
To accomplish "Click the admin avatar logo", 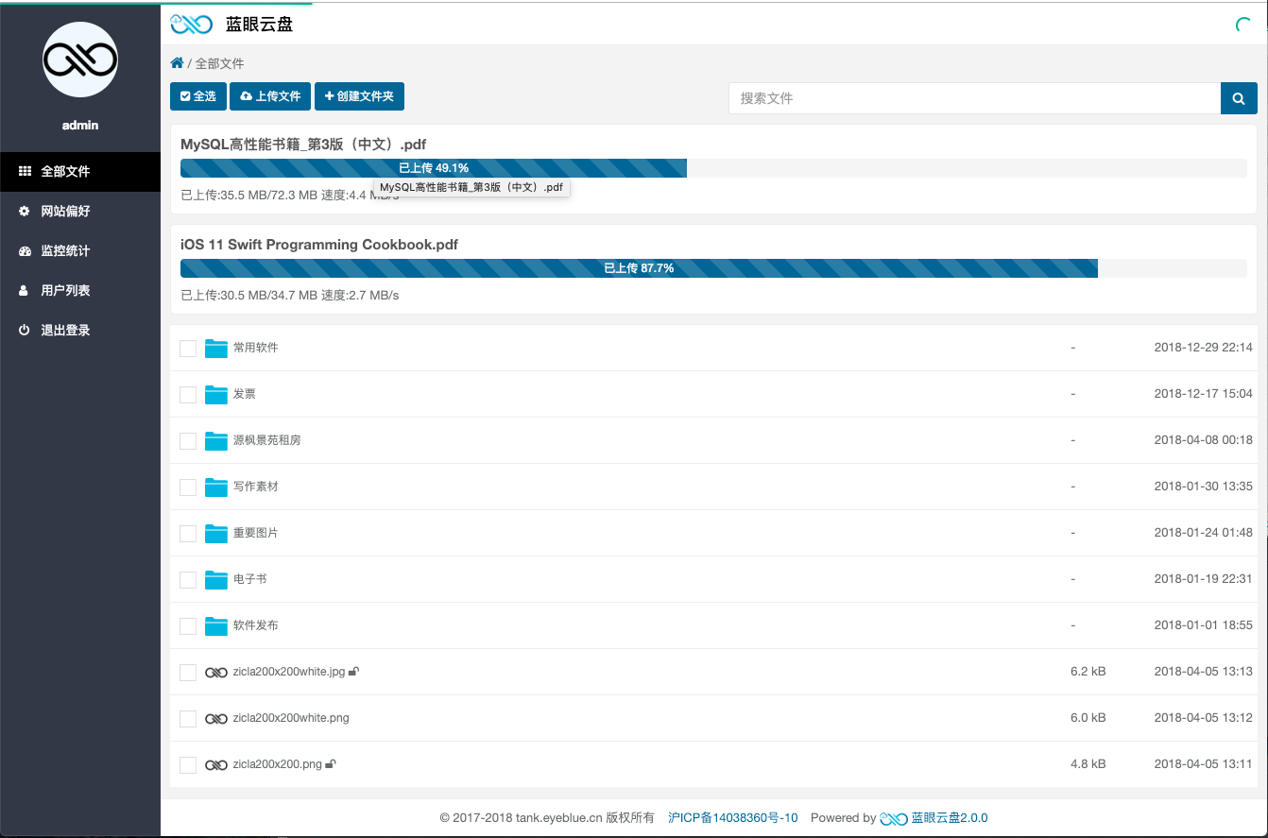I will click(80, 60).
